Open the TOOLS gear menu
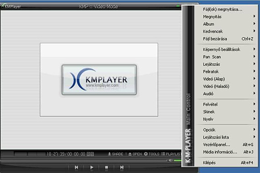 [x=151, y=154]
